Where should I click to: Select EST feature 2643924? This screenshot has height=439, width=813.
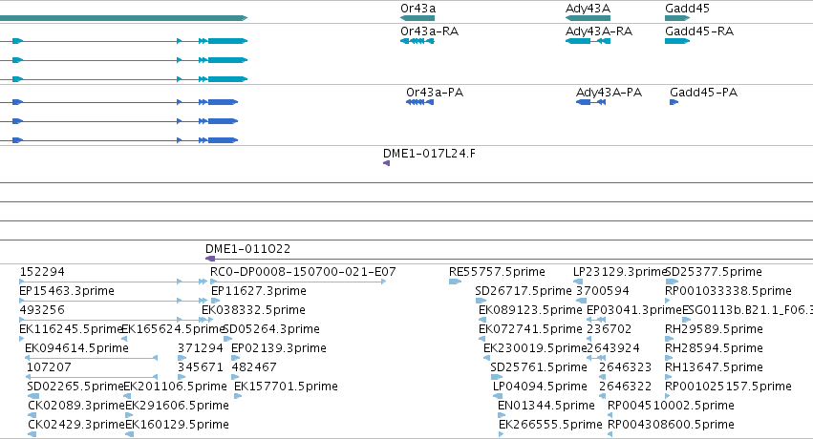613,348
